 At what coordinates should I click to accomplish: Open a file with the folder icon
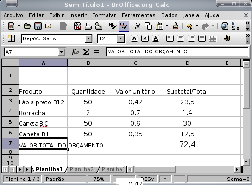pos(27,26)
